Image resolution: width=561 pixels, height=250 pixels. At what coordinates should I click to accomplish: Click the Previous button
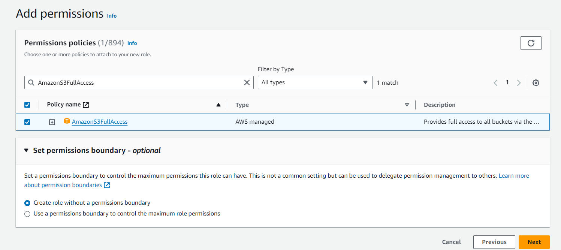pyautogui.click(x=494, y=242)
